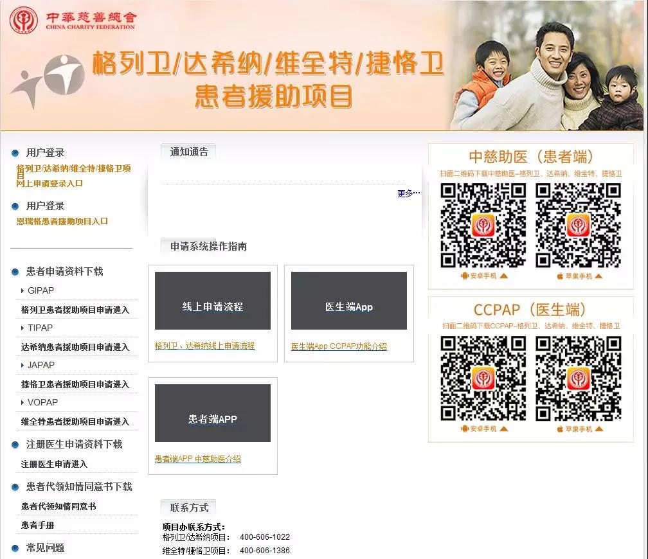Viewport: 648px width, 559px height.
Task: Click Apple logo icon under 中慈助医 QR
Action: pos(560,276)
